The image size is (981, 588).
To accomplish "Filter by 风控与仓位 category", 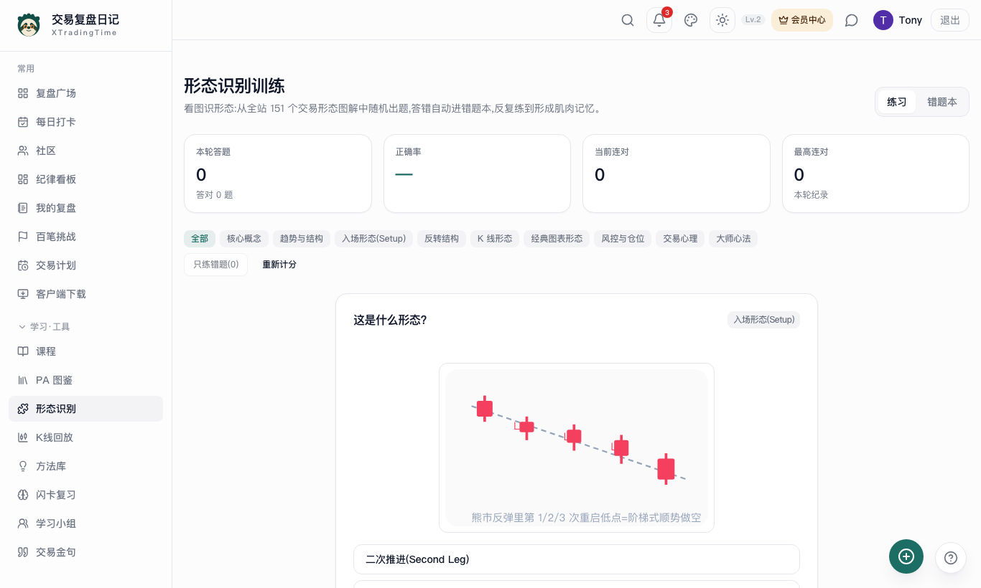I will [x=623, y=239].
